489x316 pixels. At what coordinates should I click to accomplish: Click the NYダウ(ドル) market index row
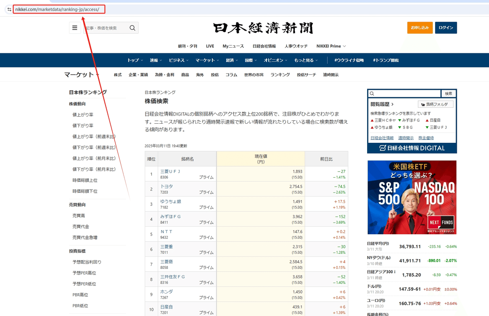click(x=412, y=260)
